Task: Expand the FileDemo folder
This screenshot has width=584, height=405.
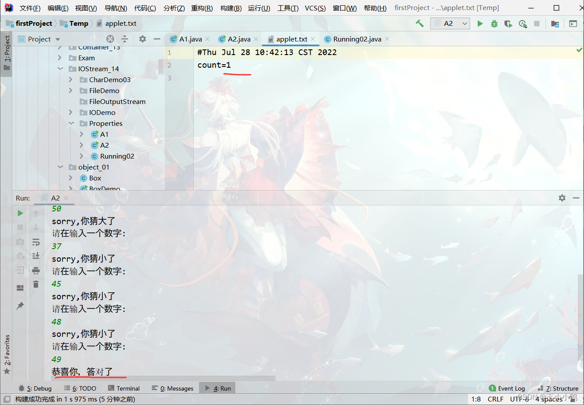Action: (71, 90)
